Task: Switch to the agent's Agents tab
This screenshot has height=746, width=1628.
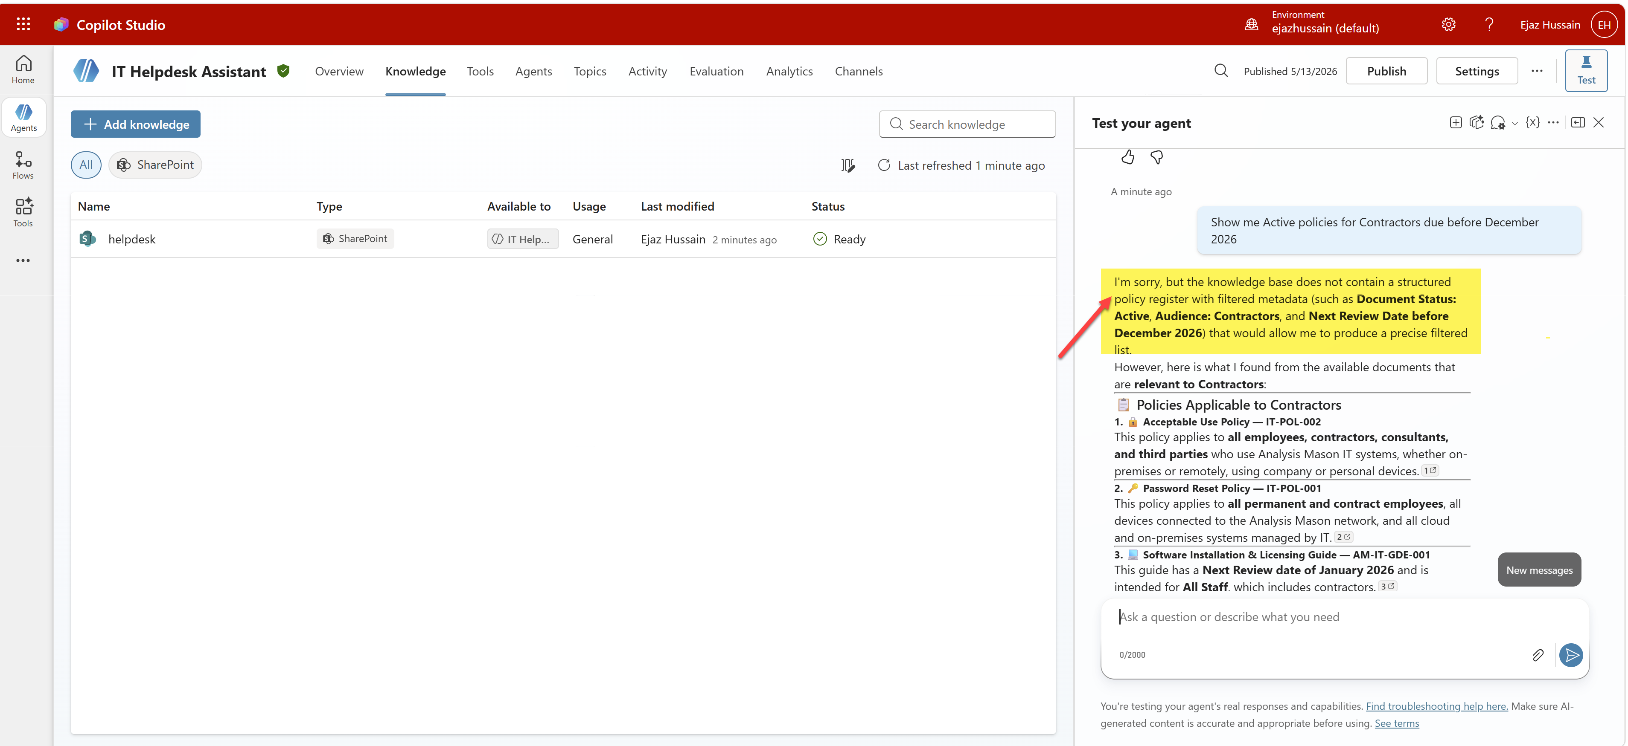Action: pyautogui.click(x=533, y=71)
